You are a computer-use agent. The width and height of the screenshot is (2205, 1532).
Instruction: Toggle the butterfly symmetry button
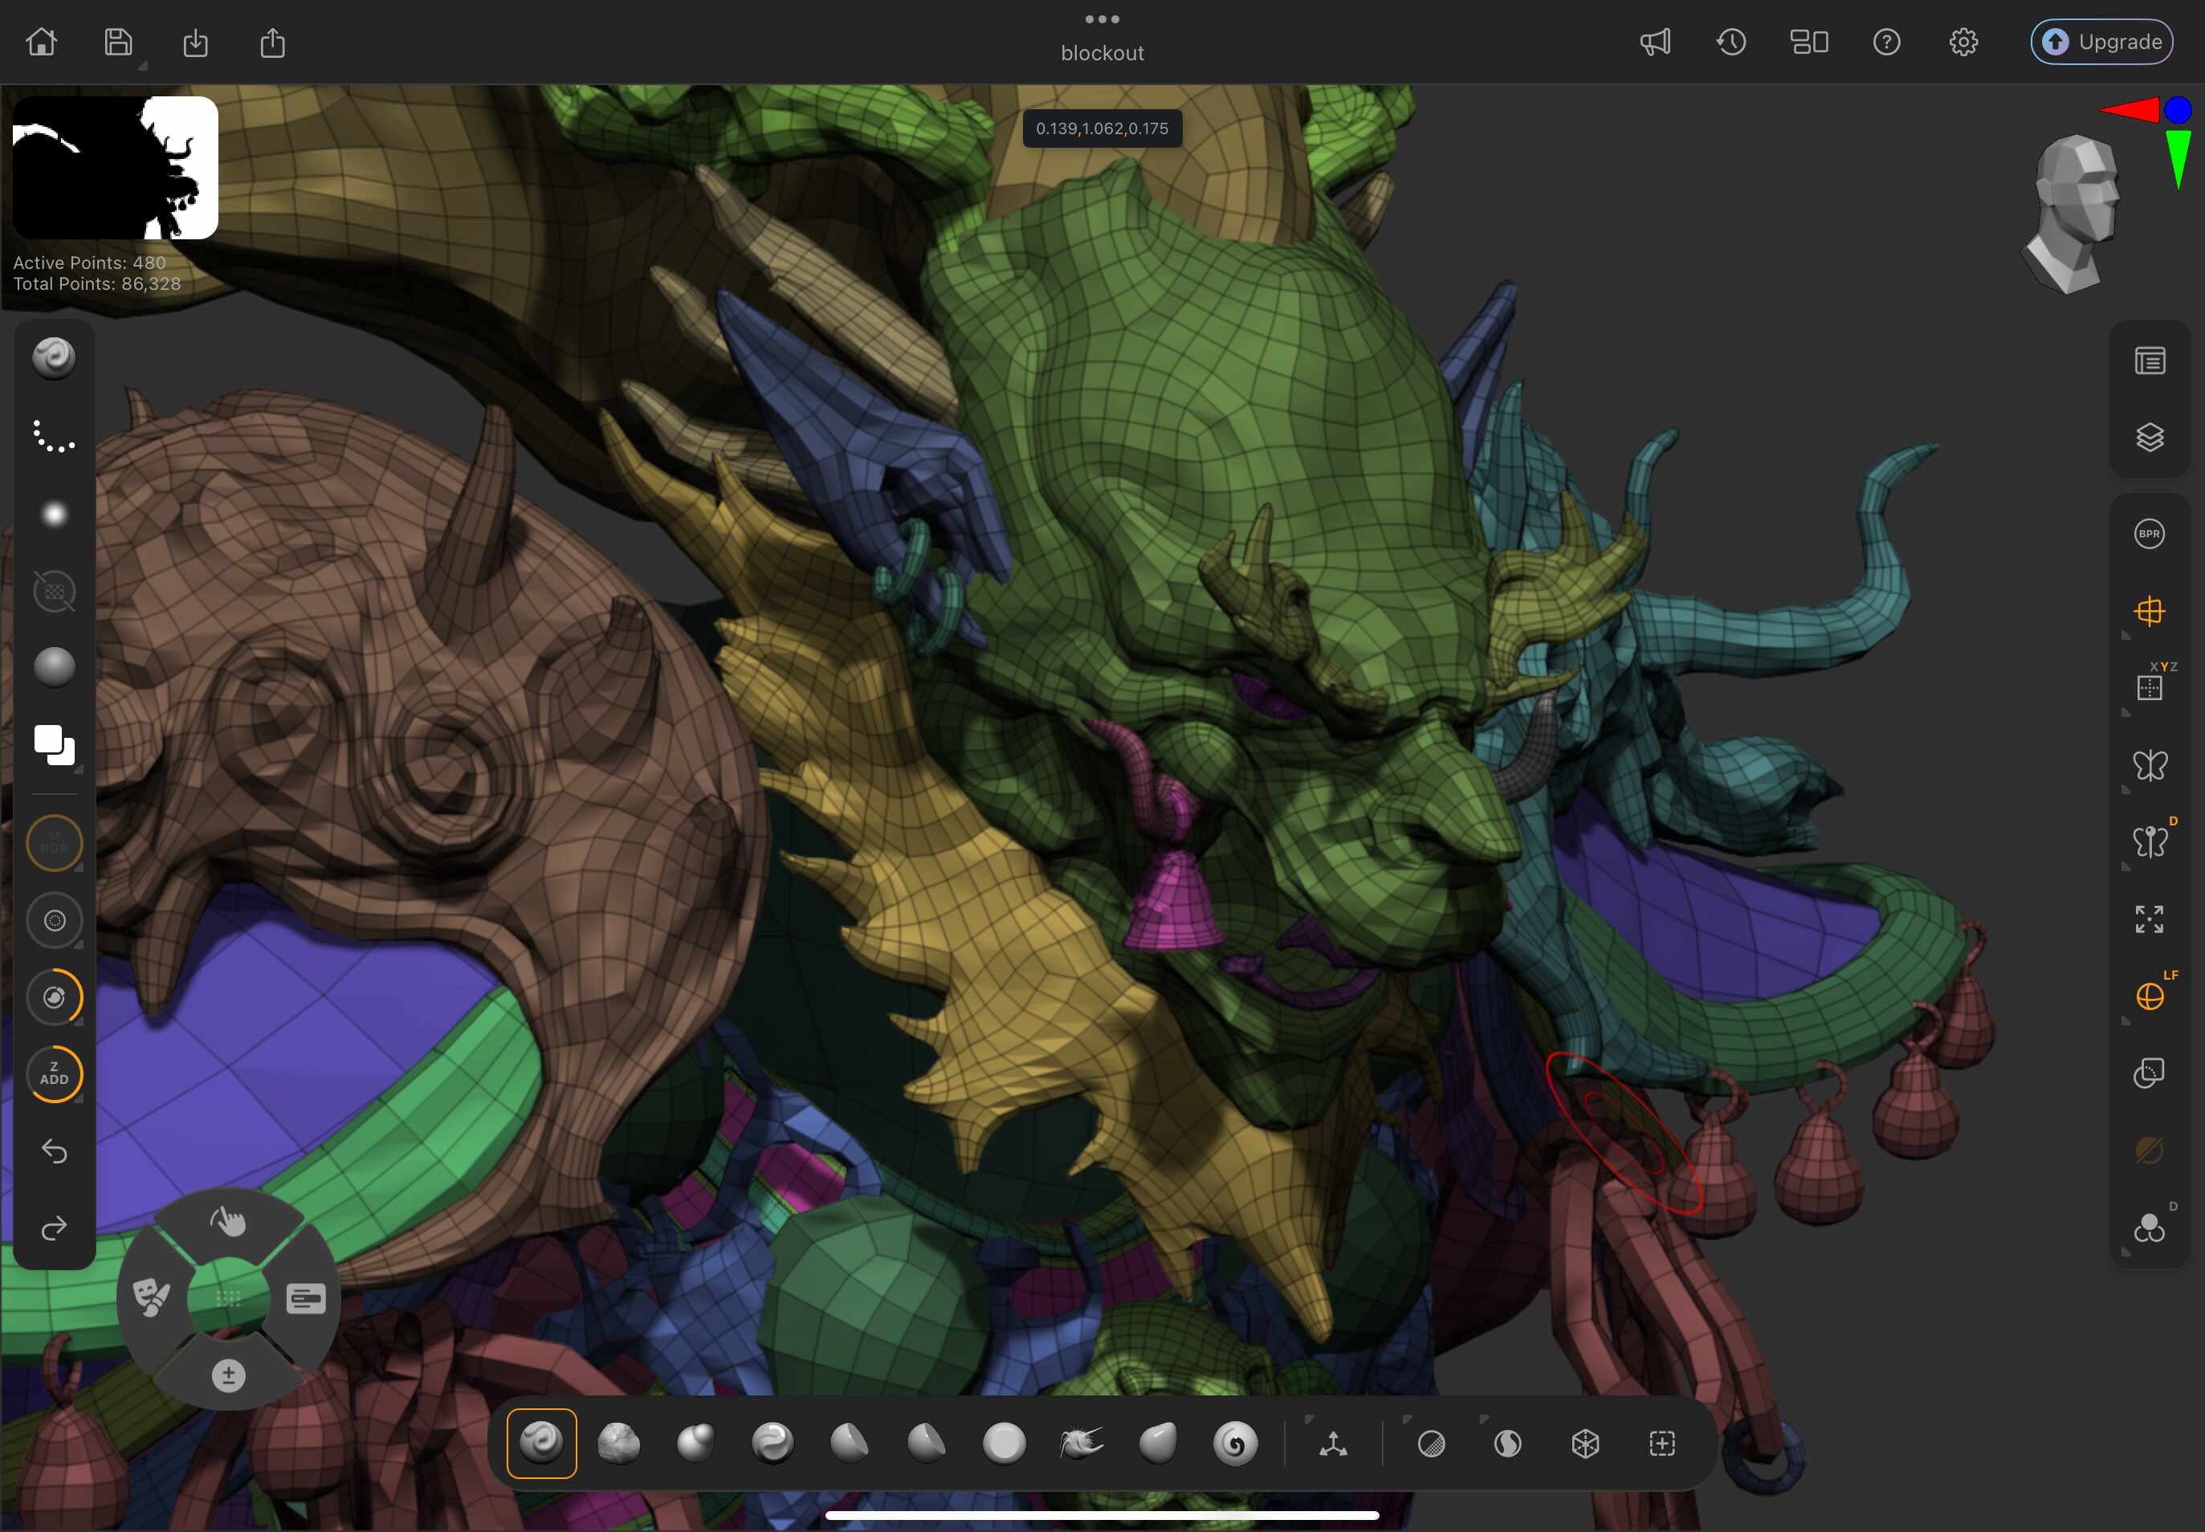(x=2150, y=765)
